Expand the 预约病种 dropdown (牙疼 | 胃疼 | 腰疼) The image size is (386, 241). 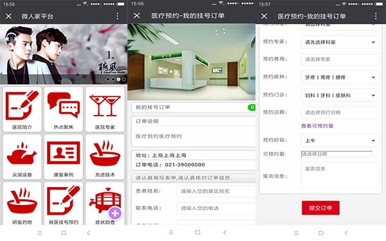tap(340, 78)
